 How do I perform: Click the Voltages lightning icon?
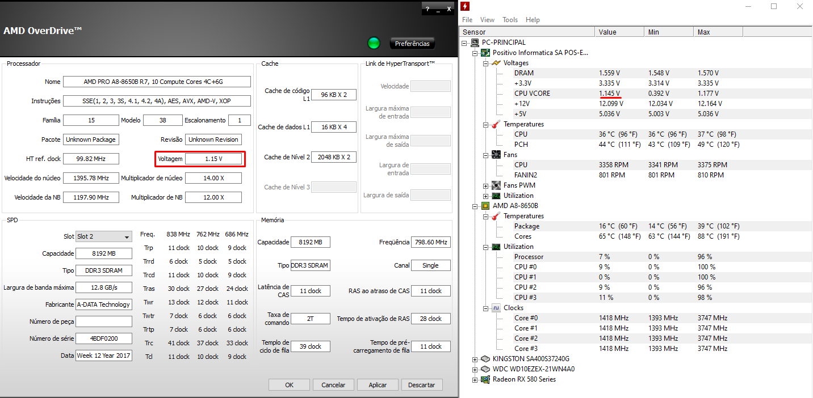pos(496,63)
